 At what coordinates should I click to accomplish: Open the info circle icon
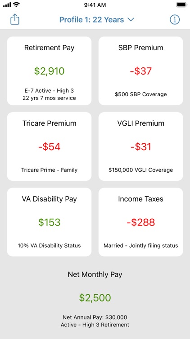(x=175, y=20)
